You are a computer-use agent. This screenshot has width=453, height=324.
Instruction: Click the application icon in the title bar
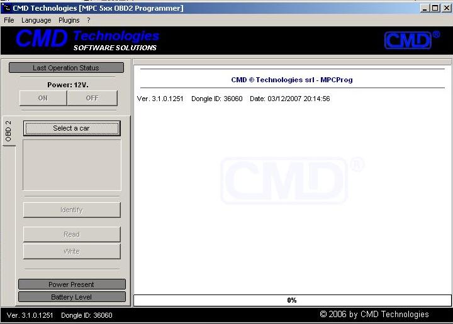pyautogui.click(x=7, y=8)
